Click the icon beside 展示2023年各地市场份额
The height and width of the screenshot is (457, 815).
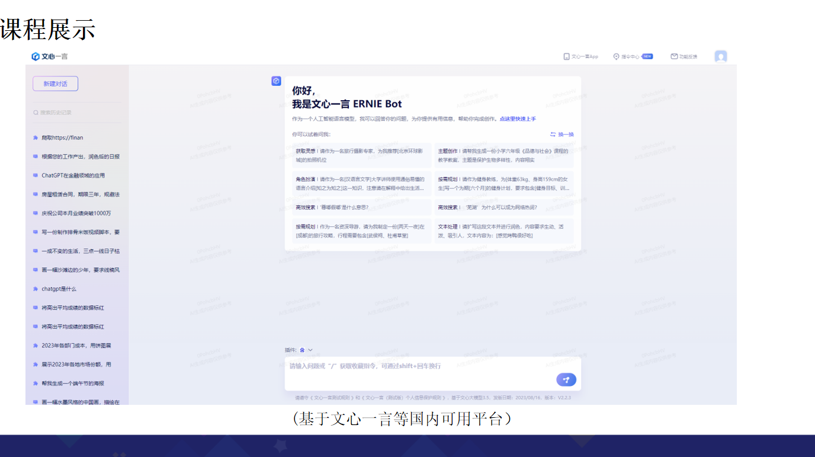tap(36, 365)
